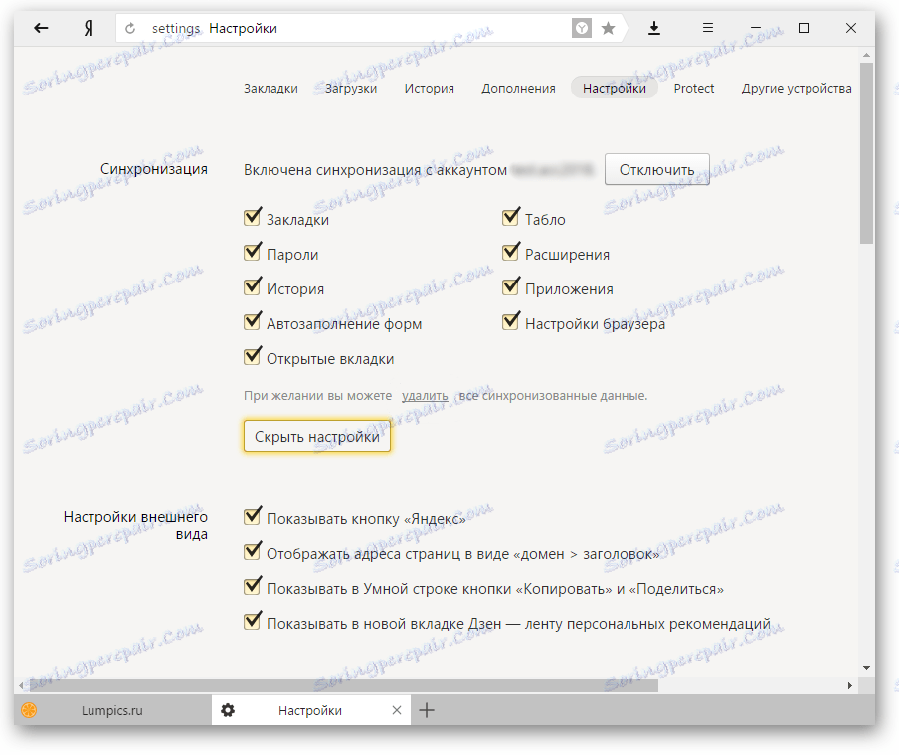Open the downloads arrow icon
899x755 pixels.
[654, 28]
